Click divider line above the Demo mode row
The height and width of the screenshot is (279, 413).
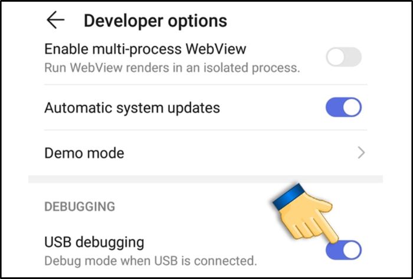click(x=205, y=130)
